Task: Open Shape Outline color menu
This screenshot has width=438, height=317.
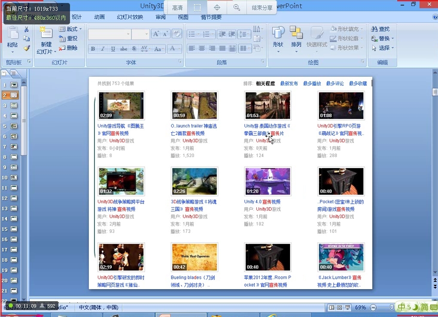Action: click(x=347, y=38)
